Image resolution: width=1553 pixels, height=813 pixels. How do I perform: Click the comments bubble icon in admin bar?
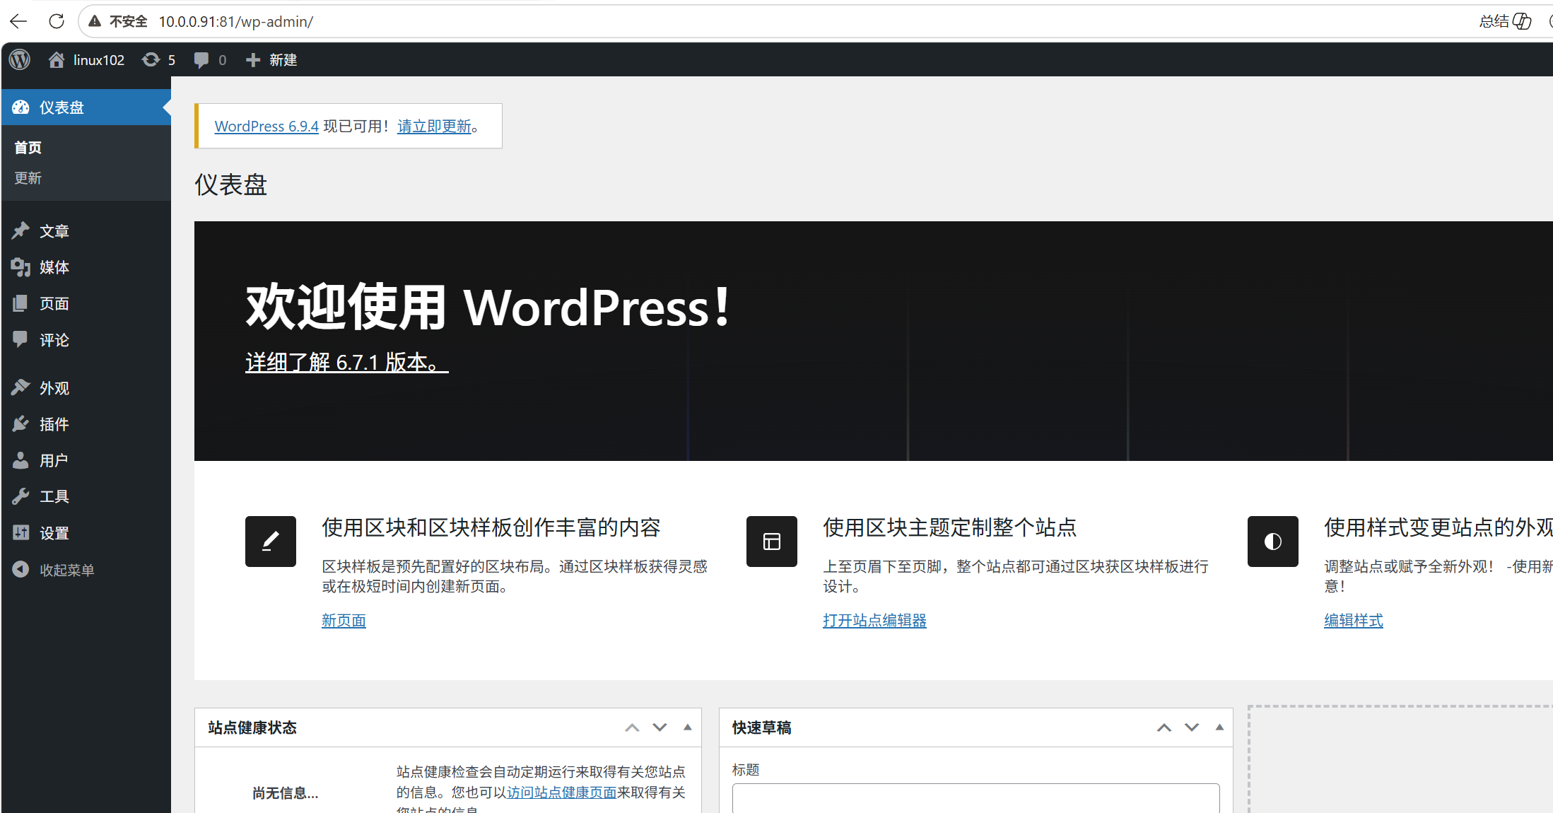click(x=202, y=60)
